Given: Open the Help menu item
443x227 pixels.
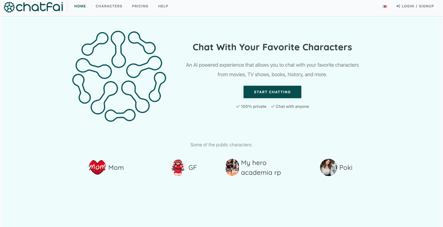Looking at the screenshot, I should click(x=163, y=6).
